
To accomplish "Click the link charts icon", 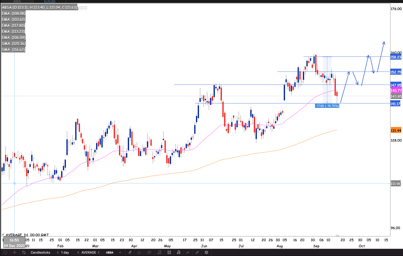I will coord(197,252).
